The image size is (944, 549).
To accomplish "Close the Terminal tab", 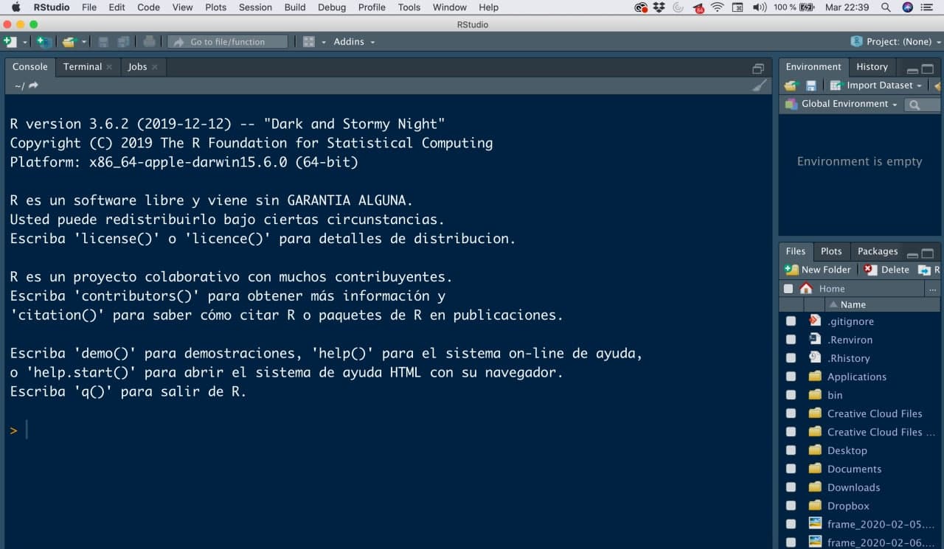I will click(x=109, y=67).
